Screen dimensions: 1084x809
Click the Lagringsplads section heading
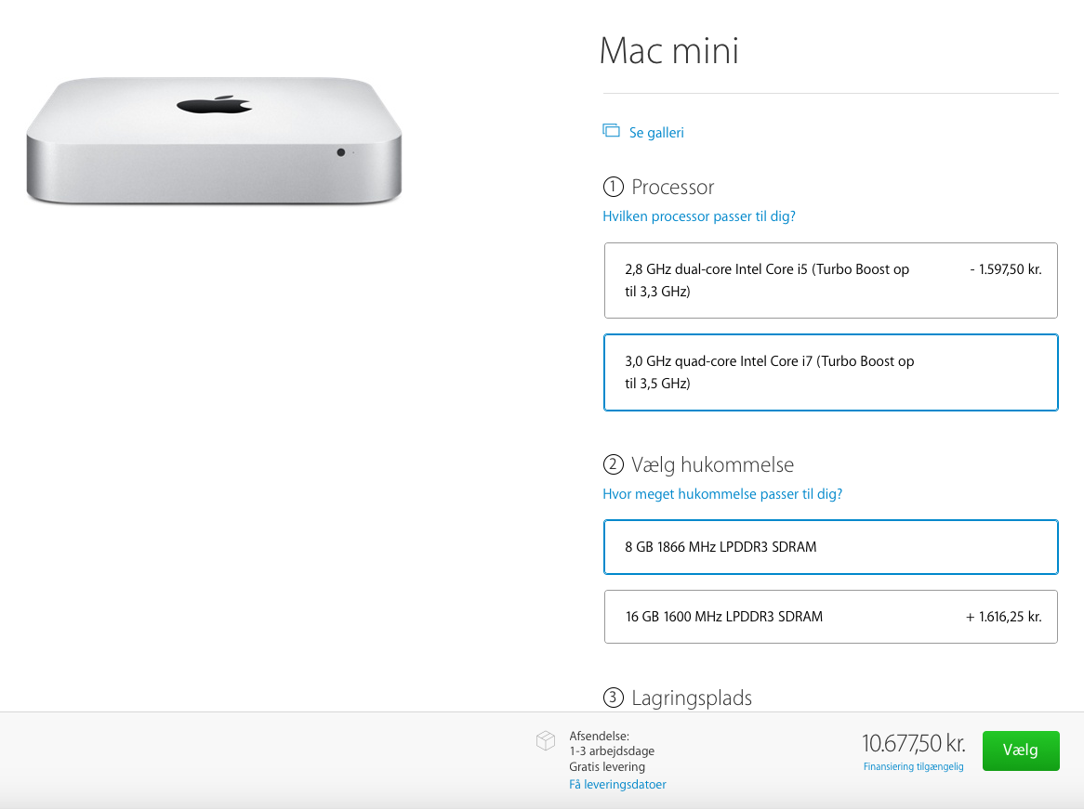click(692, 698)
